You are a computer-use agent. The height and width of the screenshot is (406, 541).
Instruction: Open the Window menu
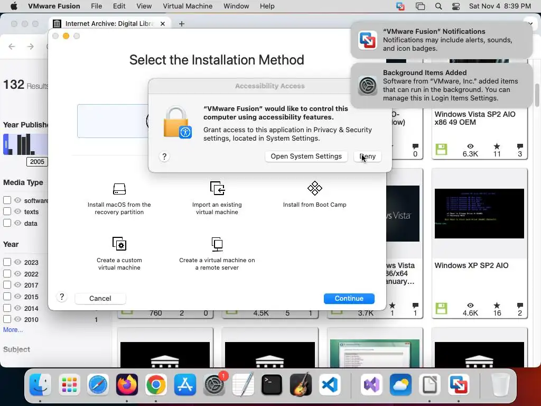[x=236, y=6]
